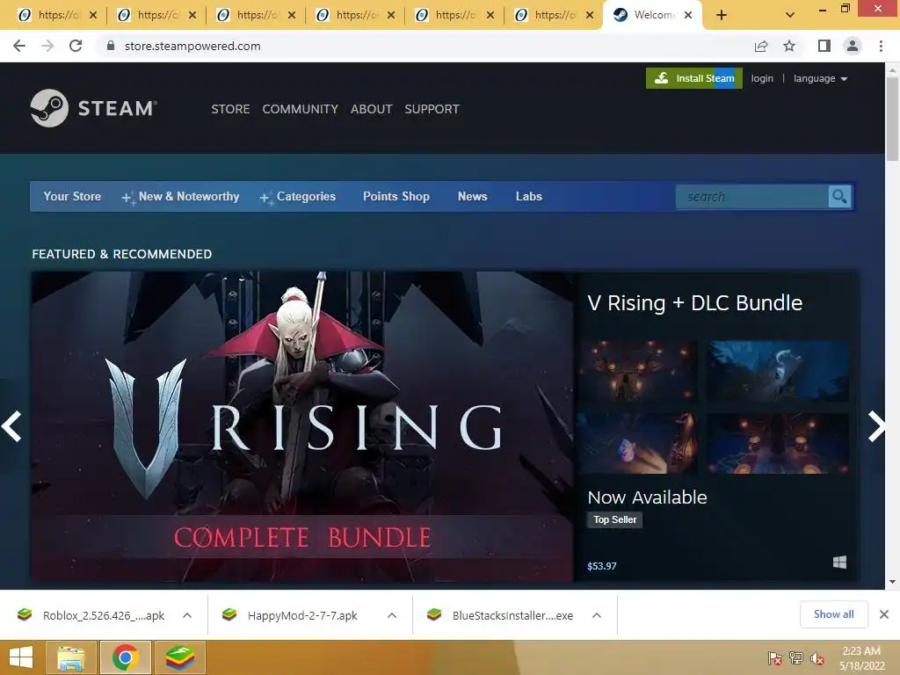Expand New & Noteworthy menu

tap(180, 196)
